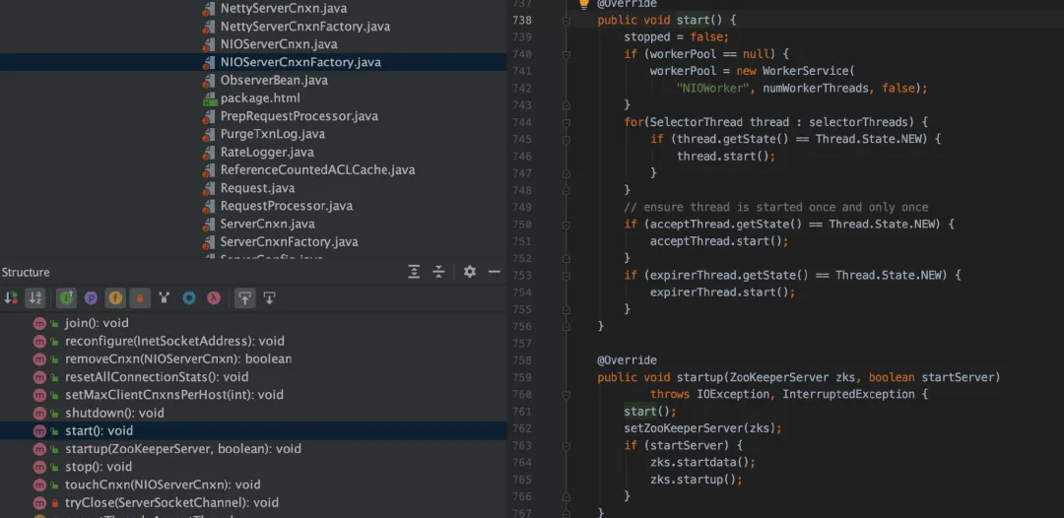The image size is (1064, 518).
Task: Toggle Sort Alphabetically in Structure toolbar
Action: pyautogui.click(x=35, y=297)
